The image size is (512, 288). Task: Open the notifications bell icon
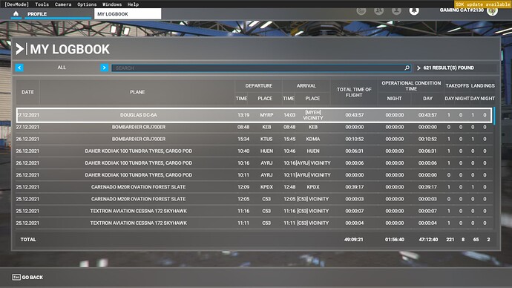(414, 11)
